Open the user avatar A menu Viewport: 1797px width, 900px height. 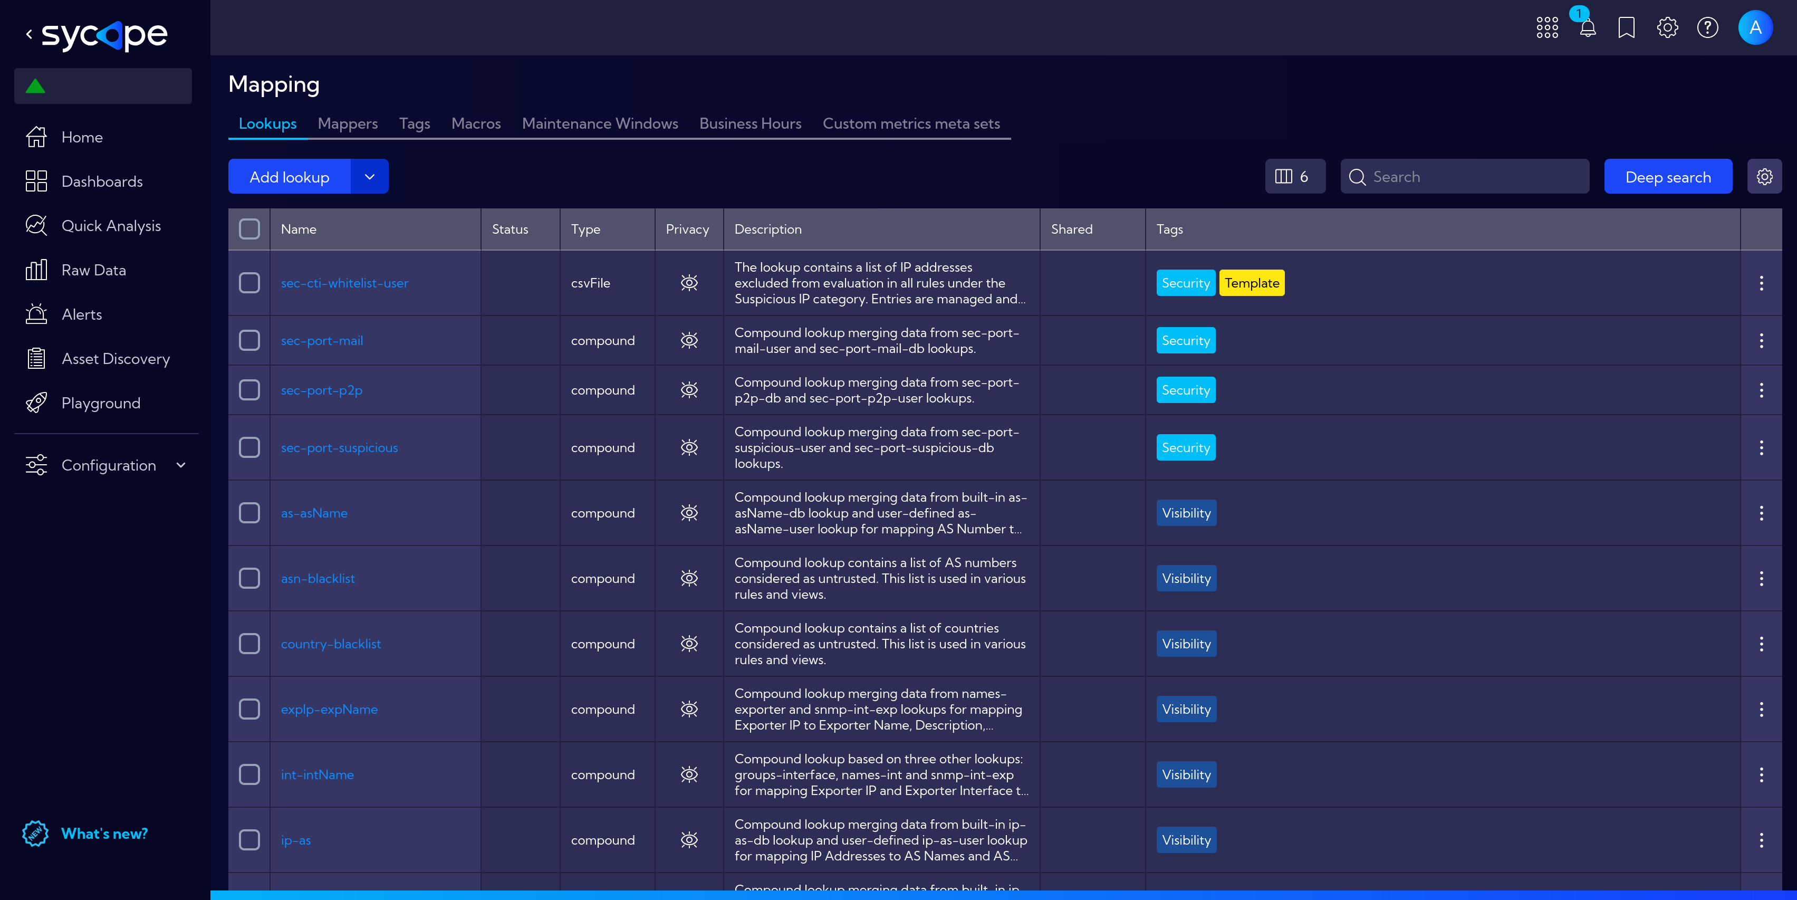click(x=1755, y=28)
